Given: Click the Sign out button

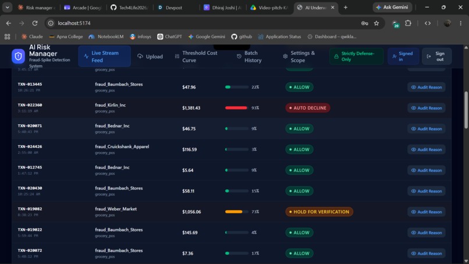Looking at the screenshot, I should coord(436,57).
